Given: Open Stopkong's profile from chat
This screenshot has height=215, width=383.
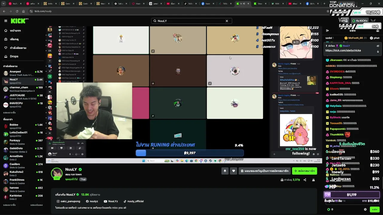Looking at the screenshot, I should (x=336, y=77).
